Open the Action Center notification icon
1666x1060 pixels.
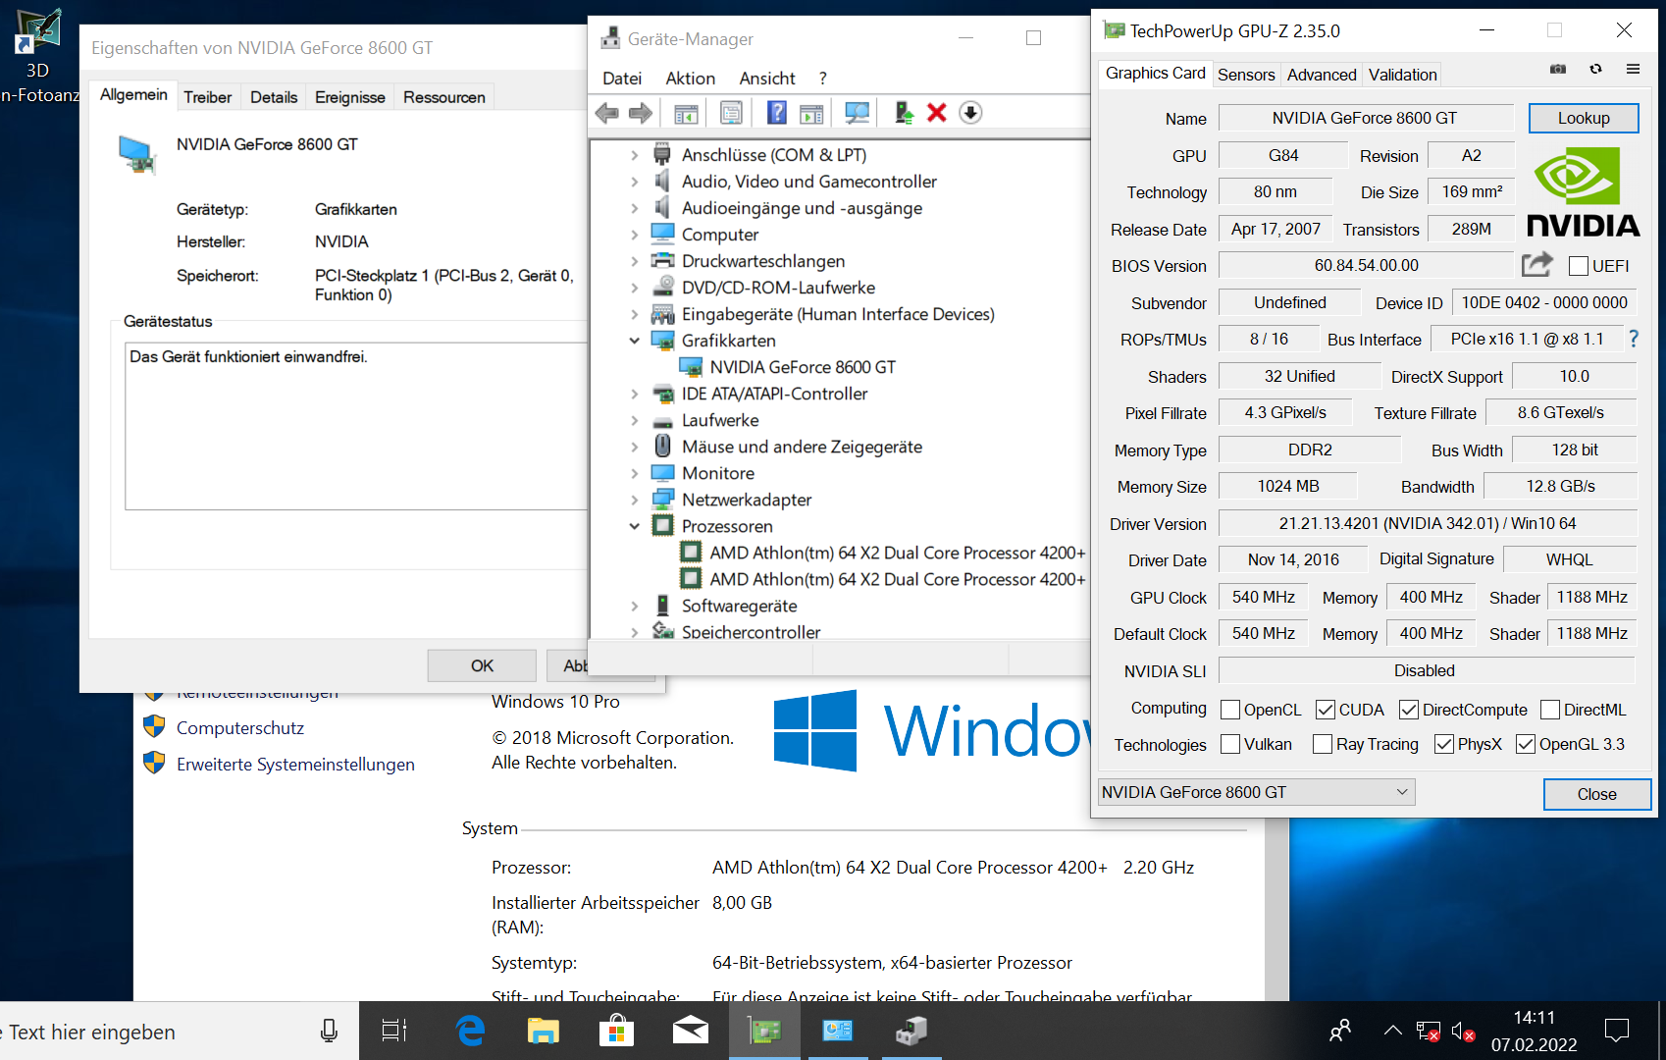(1617, 1031)
